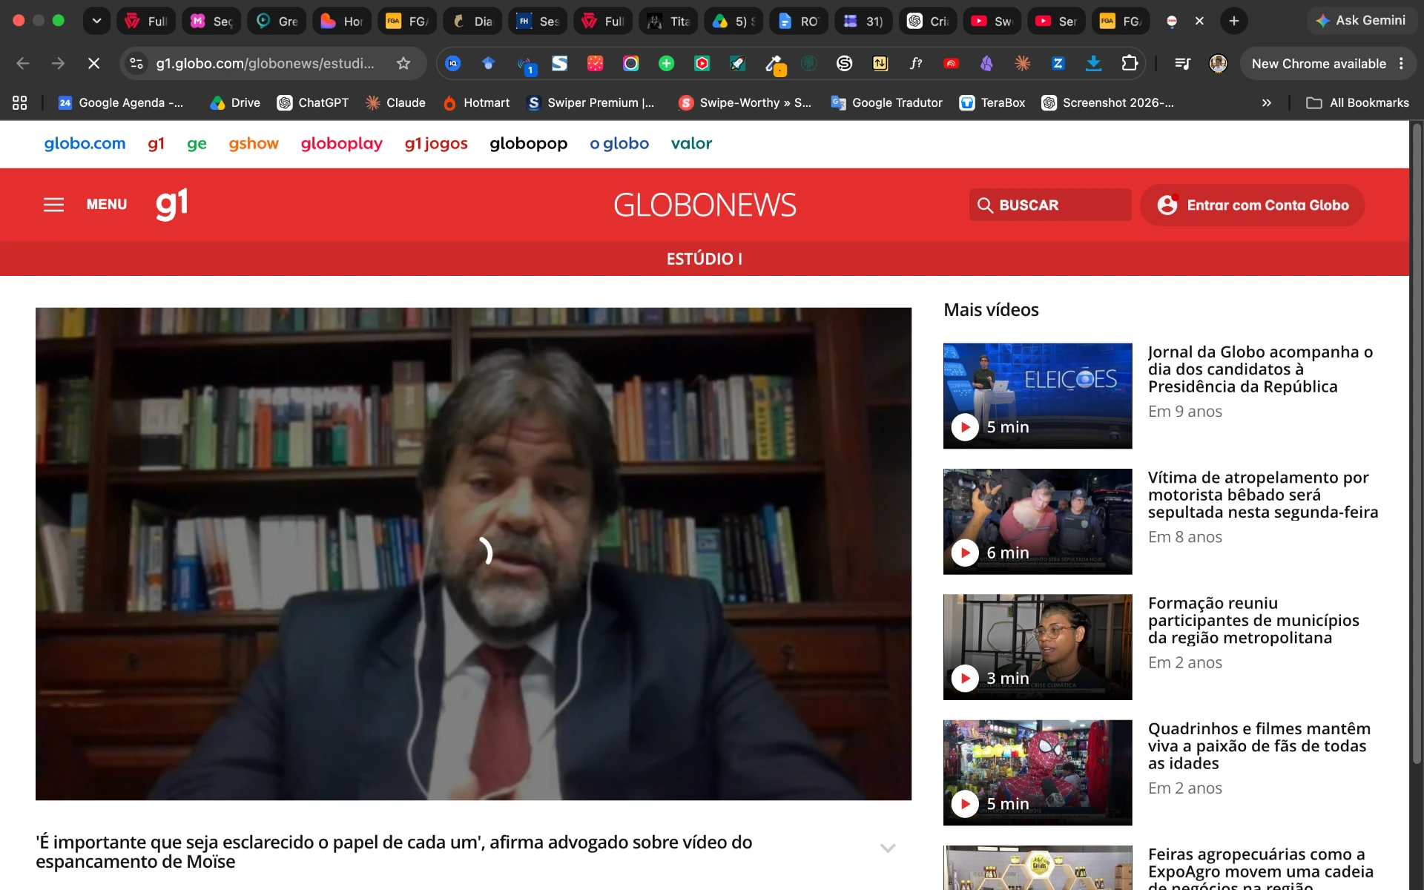Viewport: 1424px width, 890px height.
Task: Open All Bookmarks folder
Action: click(1357, 103)
